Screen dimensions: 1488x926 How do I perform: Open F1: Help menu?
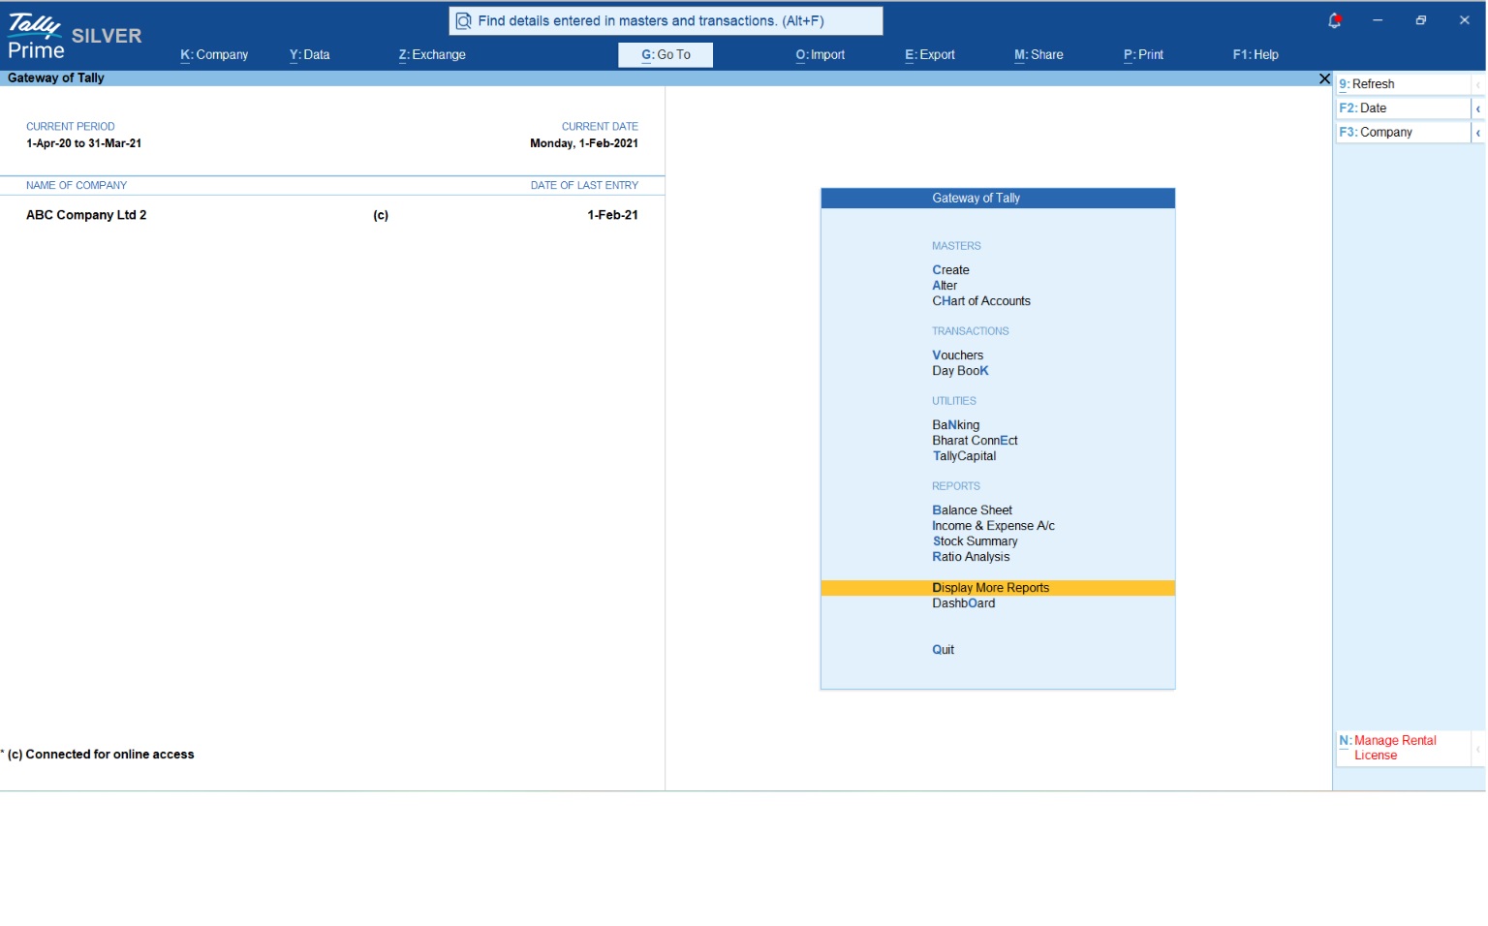[x=1255, y=55]
